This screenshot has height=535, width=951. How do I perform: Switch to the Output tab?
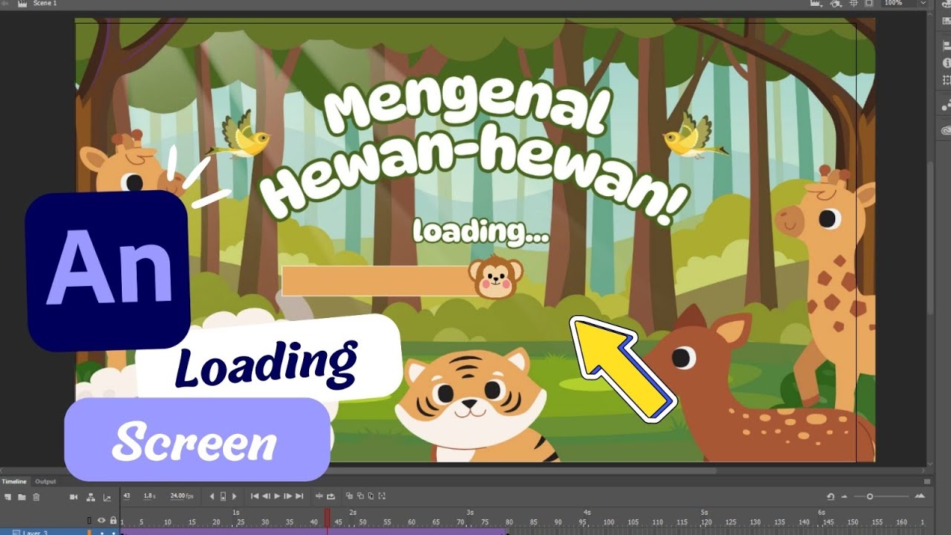coord(45,481)
